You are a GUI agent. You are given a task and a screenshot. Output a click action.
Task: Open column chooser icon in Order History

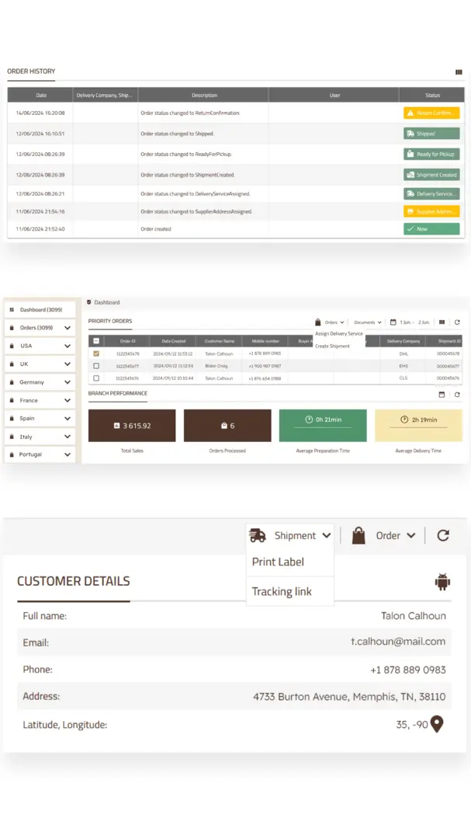(459, 71)
